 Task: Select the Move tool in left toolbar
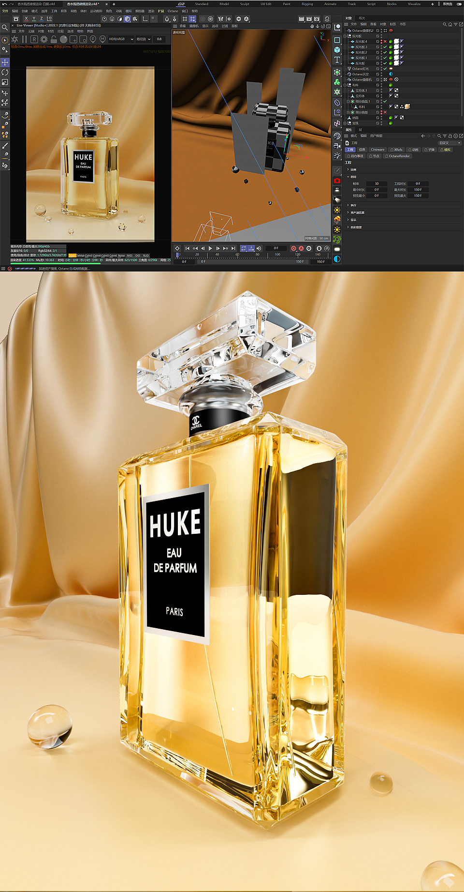5,62
